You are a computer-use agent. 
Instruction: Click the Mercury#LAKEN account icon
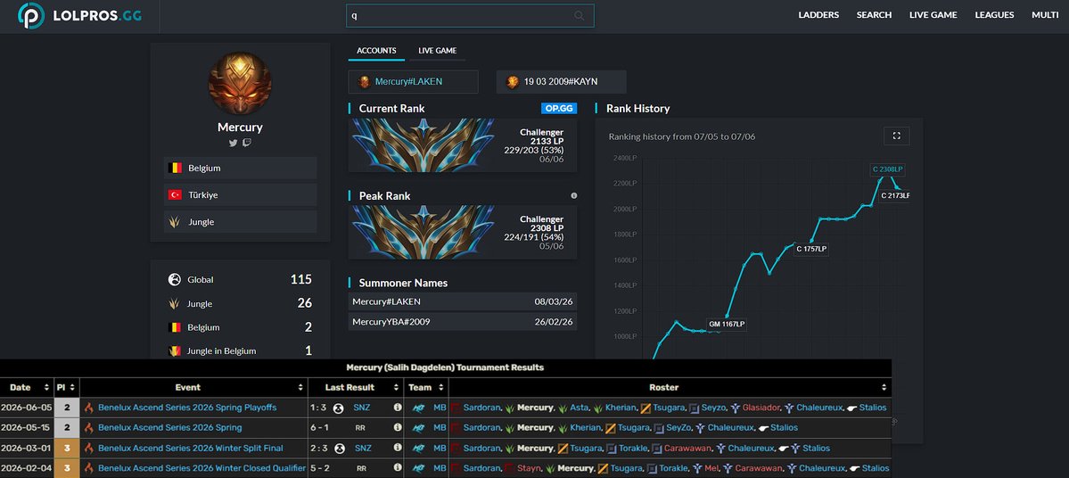[x=365, y=82]
